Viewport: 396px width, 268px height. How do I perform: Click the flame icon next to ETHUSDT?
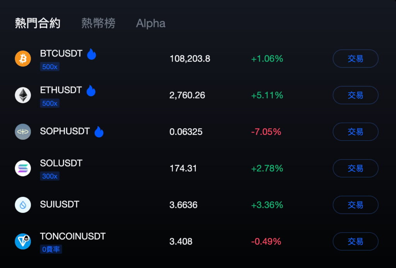(91, 90)
